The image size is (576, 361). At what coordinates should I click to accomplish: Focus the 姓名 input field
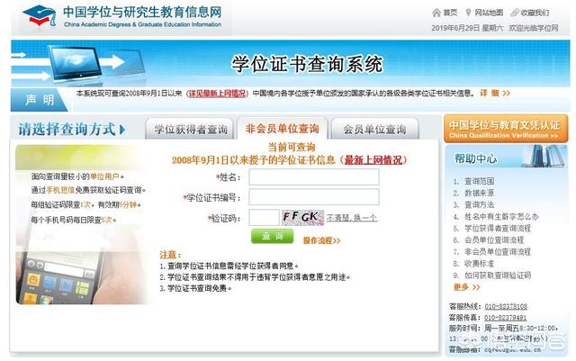tap(314, 177)
